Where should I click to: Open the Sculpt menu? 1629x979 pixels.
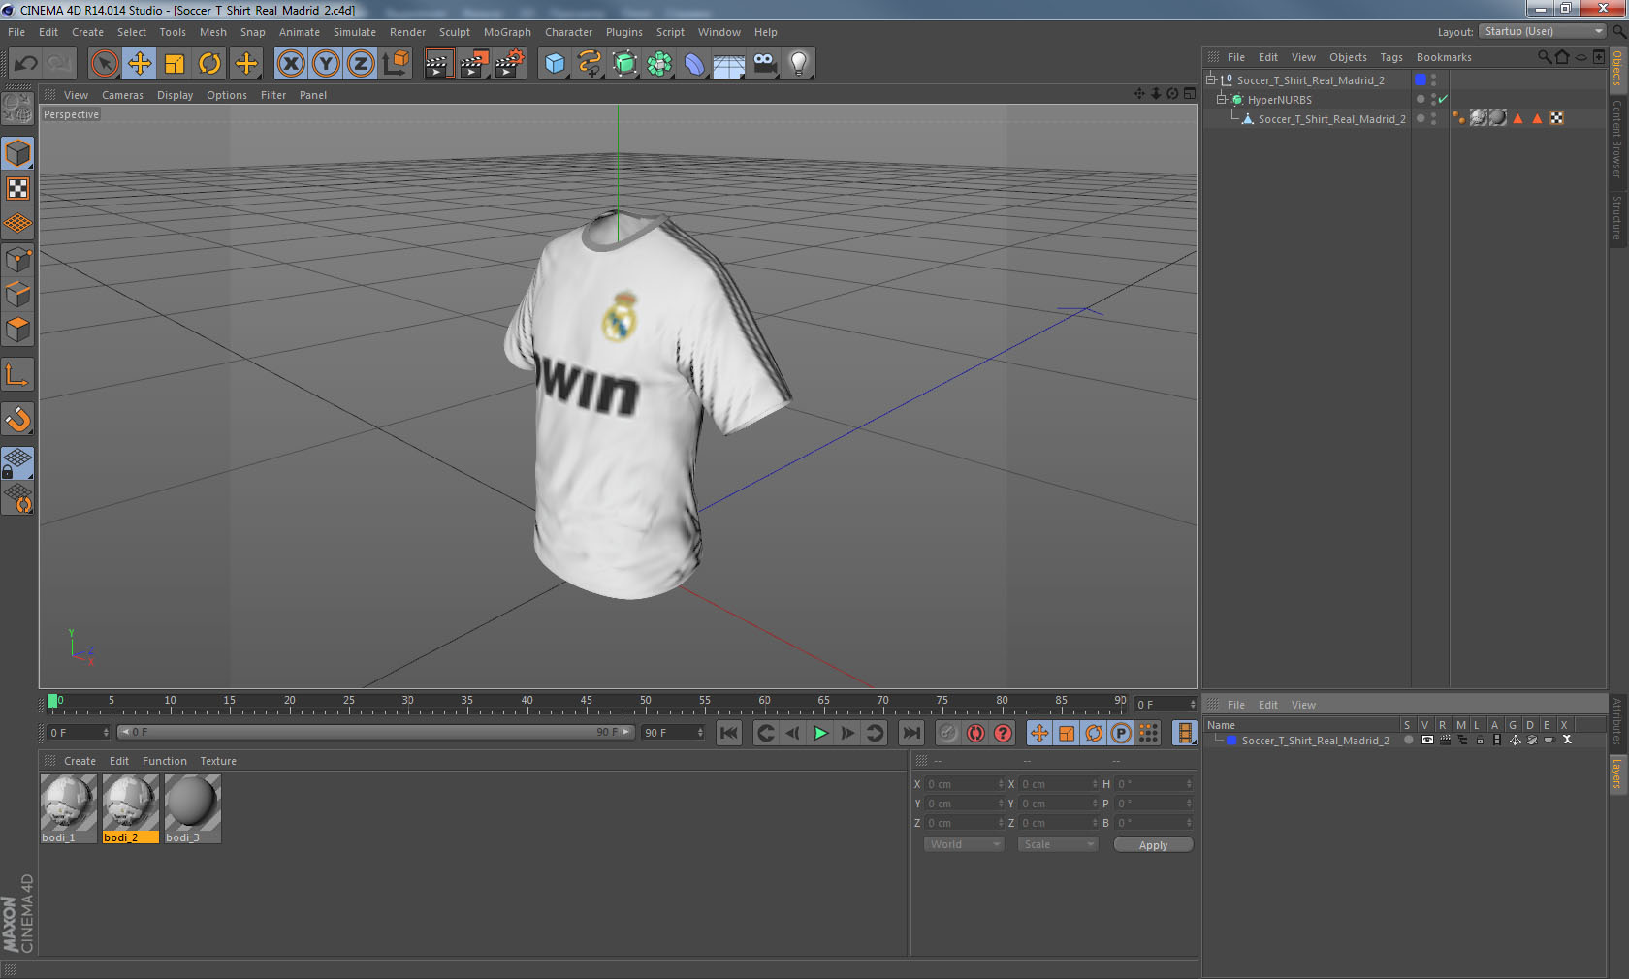pyautogui.click(x=455, y=32)
